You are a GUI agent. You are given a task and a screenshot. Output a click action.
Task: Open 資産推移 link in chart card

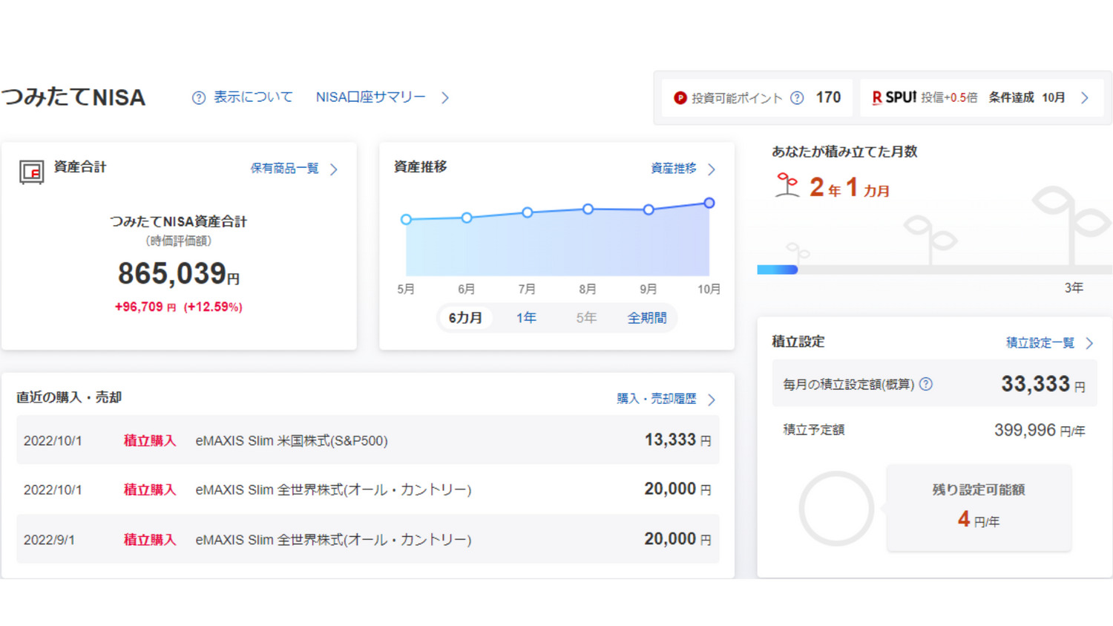click(x=674, y=169)
